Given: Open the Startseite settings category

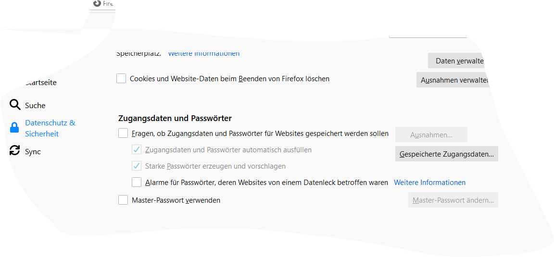Looking at the screenshot, I should tap(41, 83).
